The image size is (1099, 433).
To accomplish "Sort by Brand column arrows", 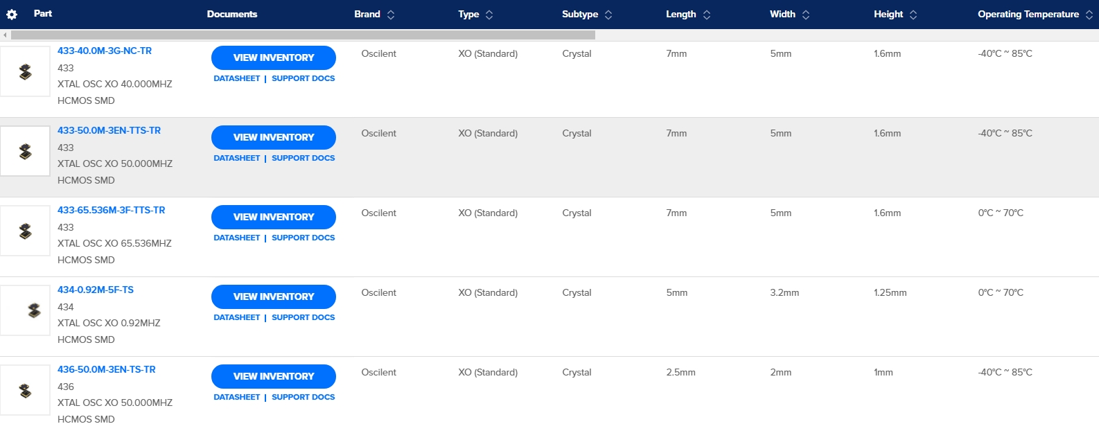I will click(x=391, y=15).
